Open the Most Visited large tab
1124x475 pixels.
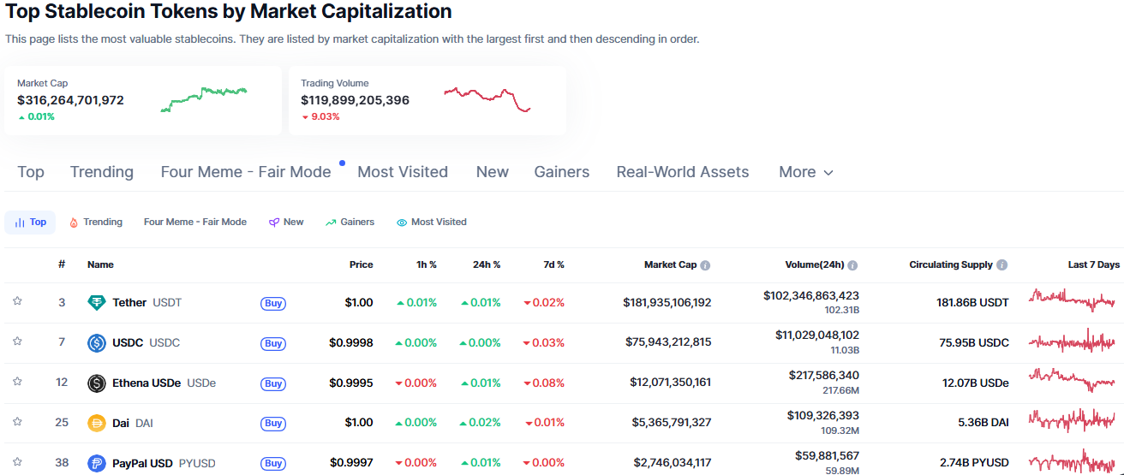(x=403, y=172)
